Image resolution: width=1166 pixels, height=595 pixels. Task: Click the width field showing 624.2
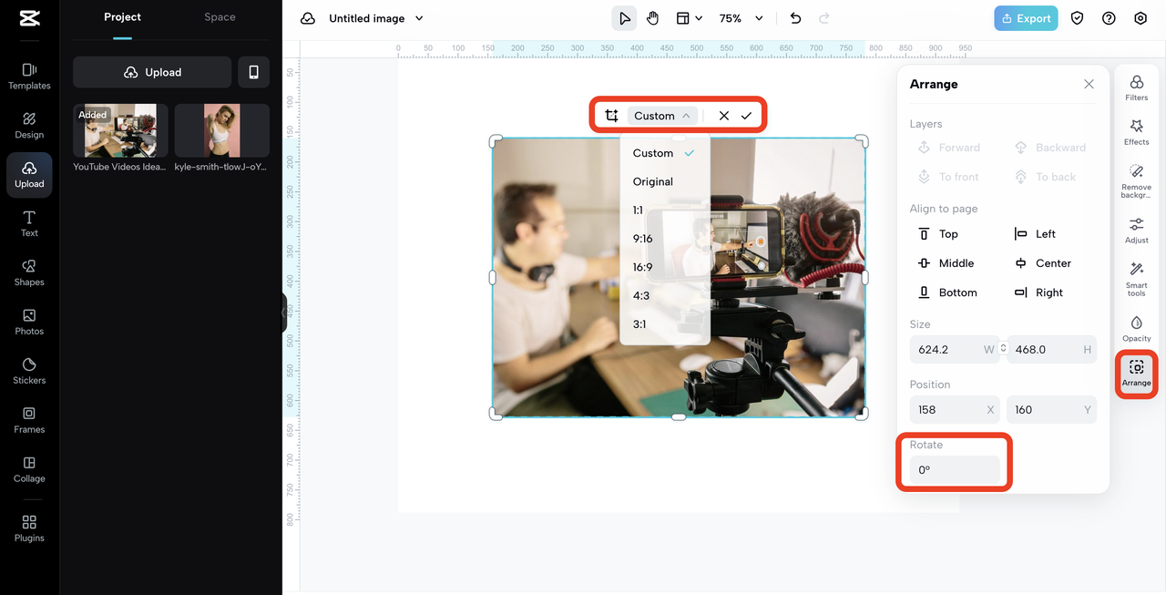coord(954,349)
